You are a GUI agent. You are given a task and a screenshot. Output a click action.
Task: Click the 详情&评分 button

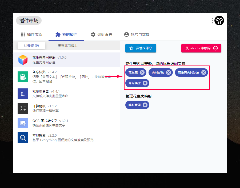point(141,48)
